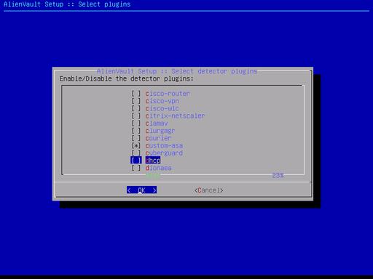The width and height of the screenshot is (373, 279).
Task: Enable the courier plugin checkbox
Action: (x=136, y=138)
